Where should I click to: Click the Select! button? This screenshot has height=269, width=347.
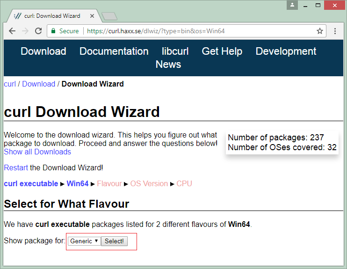(114, 241)
